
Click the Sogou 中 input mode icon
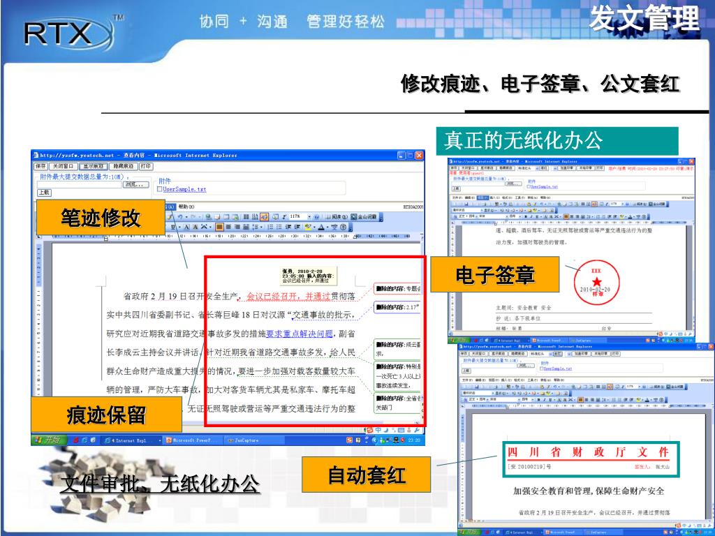[x=378, y=430]
